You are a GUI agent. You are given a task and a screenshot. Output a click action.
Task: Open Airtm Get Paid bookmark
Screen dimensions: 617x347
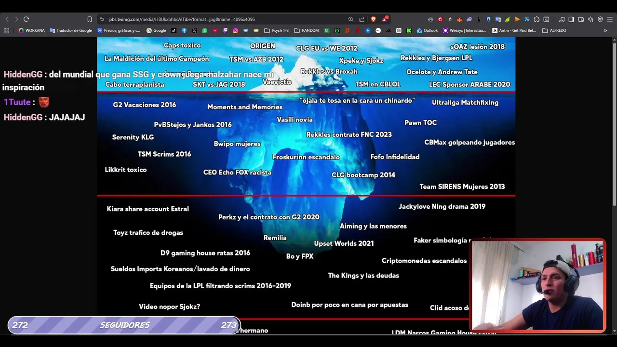click(x=514, y=30)
